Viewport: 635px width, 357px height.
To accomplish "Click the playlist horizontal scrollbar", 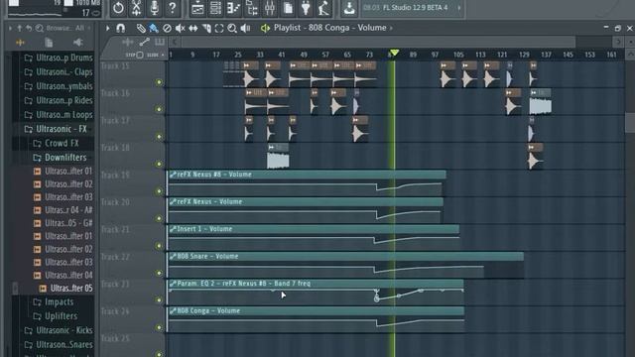I will pyautogui.click(x=378, y=42).
